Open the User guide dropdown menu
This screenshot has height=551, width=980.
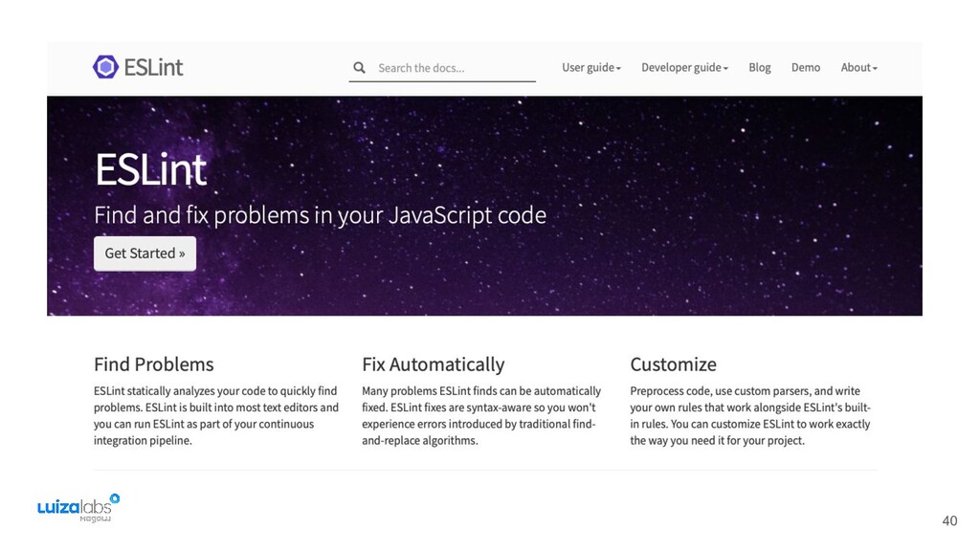(x=591, y=68)
